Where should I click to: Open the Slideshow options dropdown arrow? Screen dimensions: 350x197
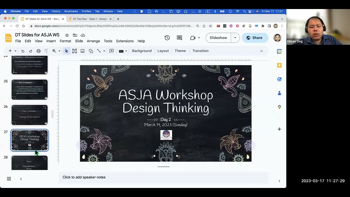click(235, 38)
